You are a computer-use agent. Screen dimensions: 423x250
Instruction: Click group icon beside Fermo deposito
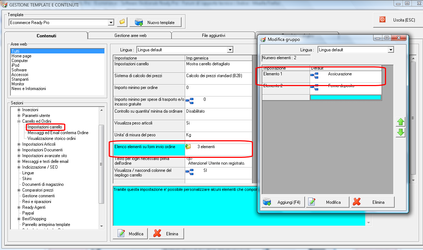pyautogui.click(x=314, y=87)
